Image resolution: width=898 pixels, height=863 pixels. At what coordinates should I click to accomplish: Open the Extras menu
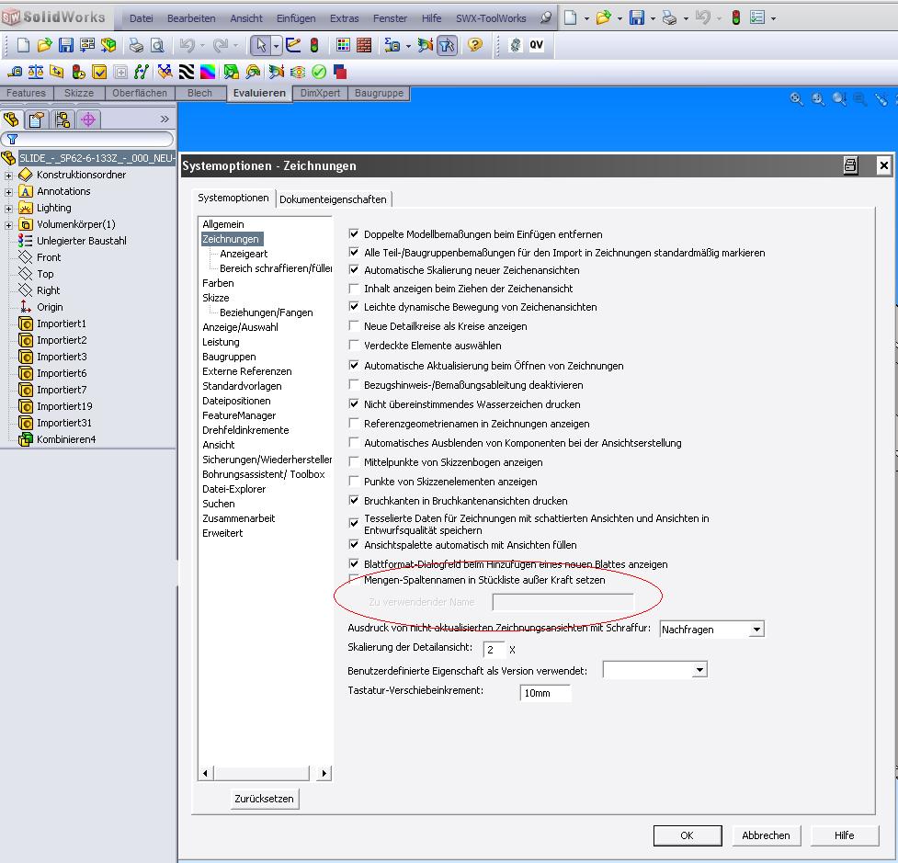[344, 18]
